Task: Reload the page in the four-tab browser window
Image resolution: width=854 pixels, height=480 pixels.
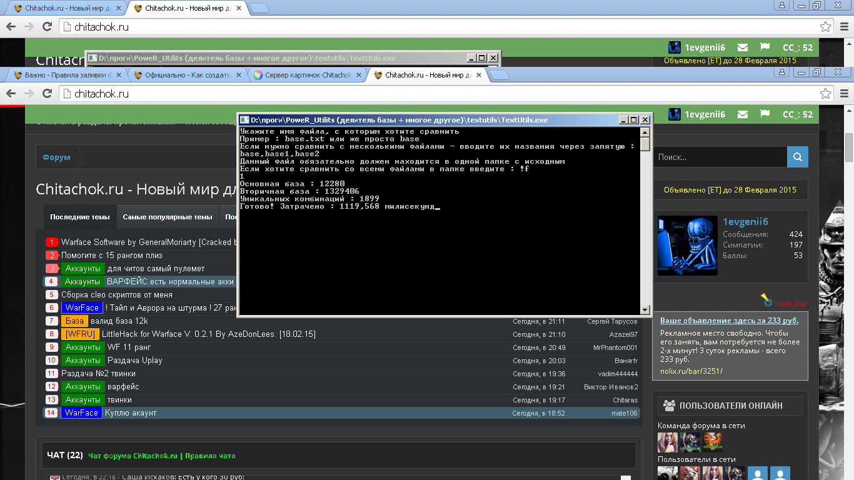Action: [x=47, y=94]
